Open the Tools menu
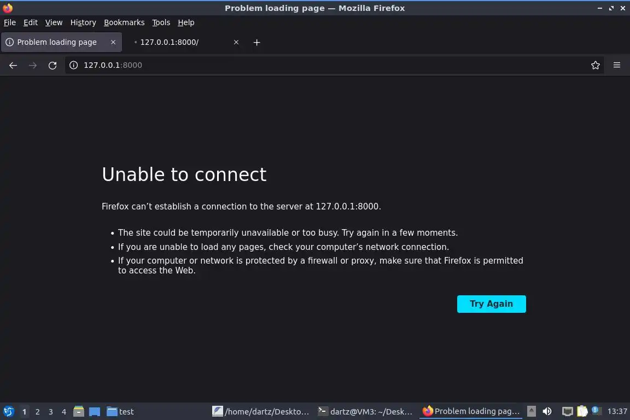 (x=161, y=22)
